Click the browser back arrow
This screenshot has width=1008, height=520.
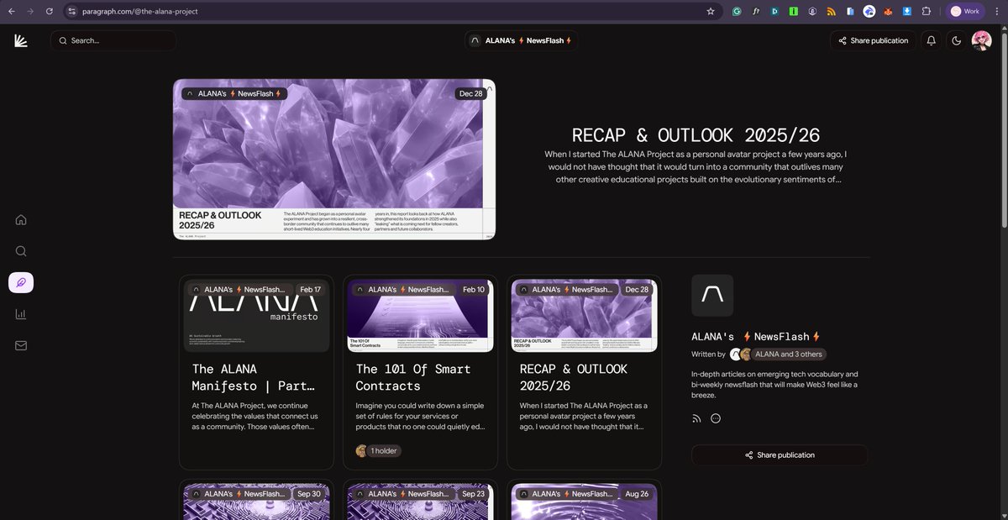click(x=12, y=11)
